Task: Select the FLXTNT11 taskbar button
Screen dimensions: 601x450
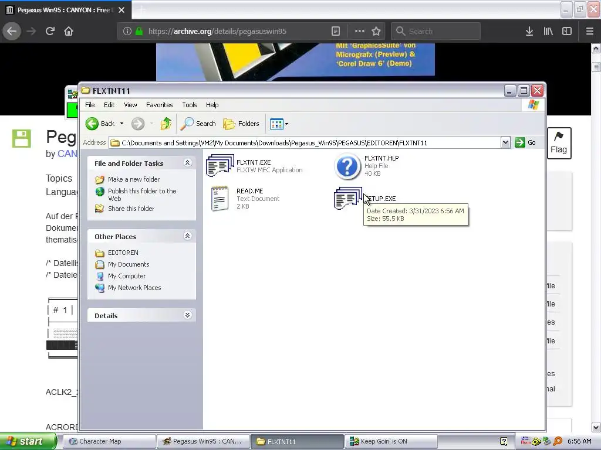Action: 297,441
